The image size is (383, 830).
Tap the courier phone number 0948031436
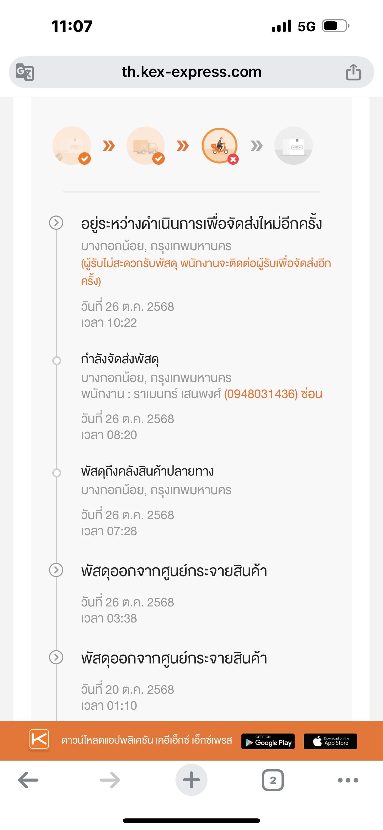coord(261,394)
